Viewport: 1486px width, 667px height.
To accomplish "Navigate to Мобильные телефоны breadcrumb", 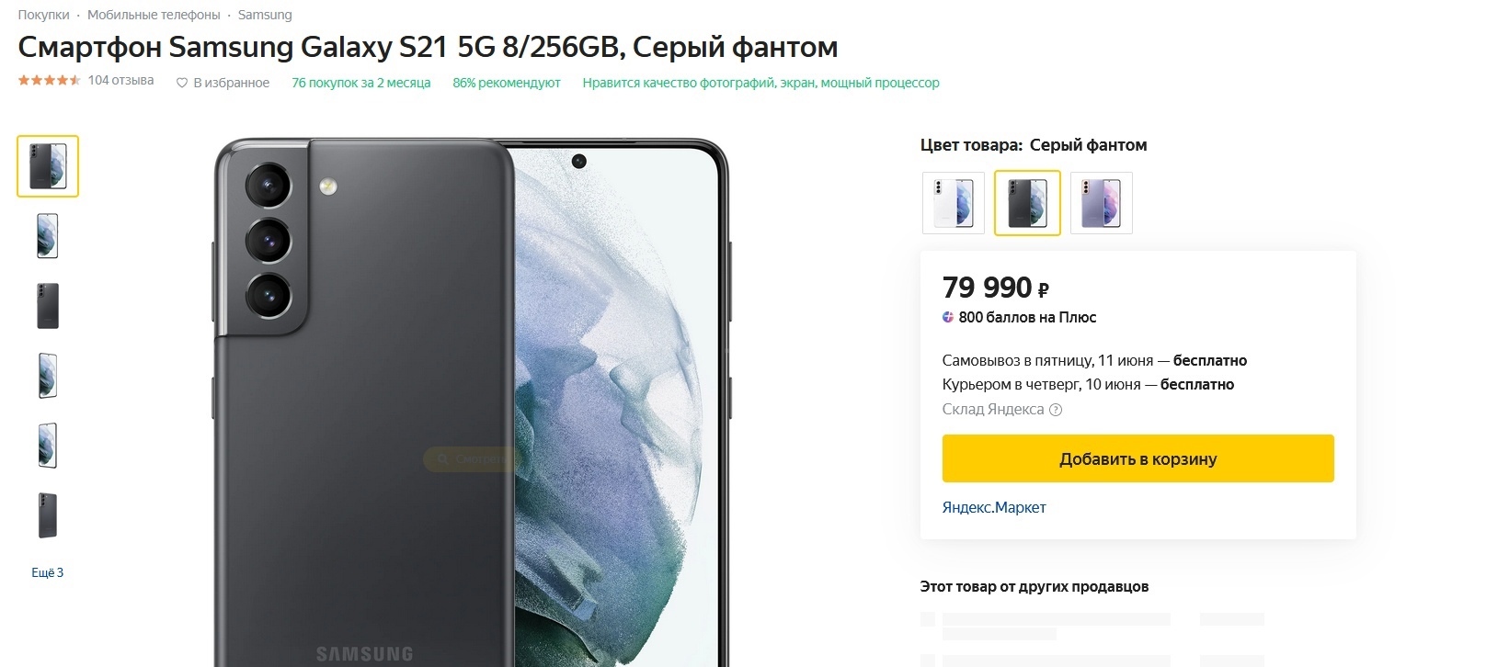I will [x=154, y=15].
